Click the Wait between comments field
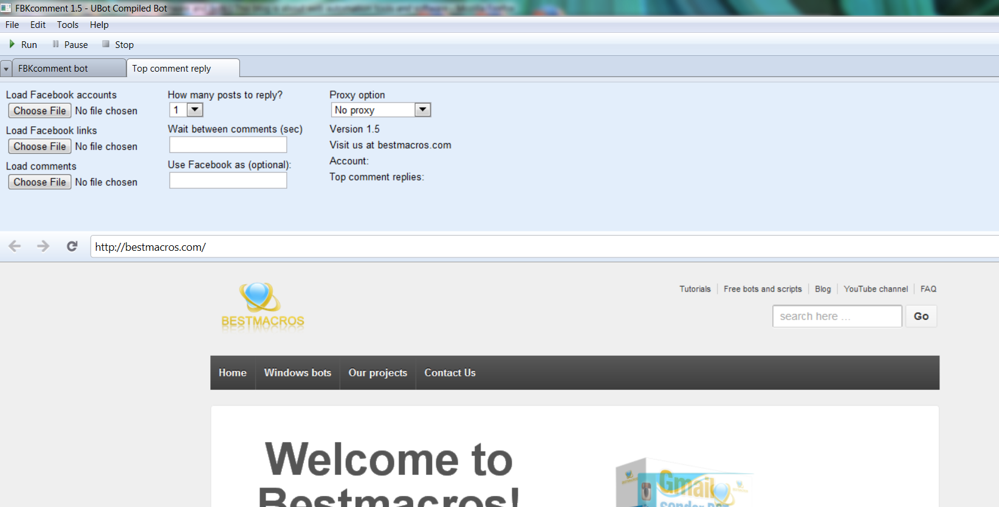The image size is (999, 507). (228, 145)
